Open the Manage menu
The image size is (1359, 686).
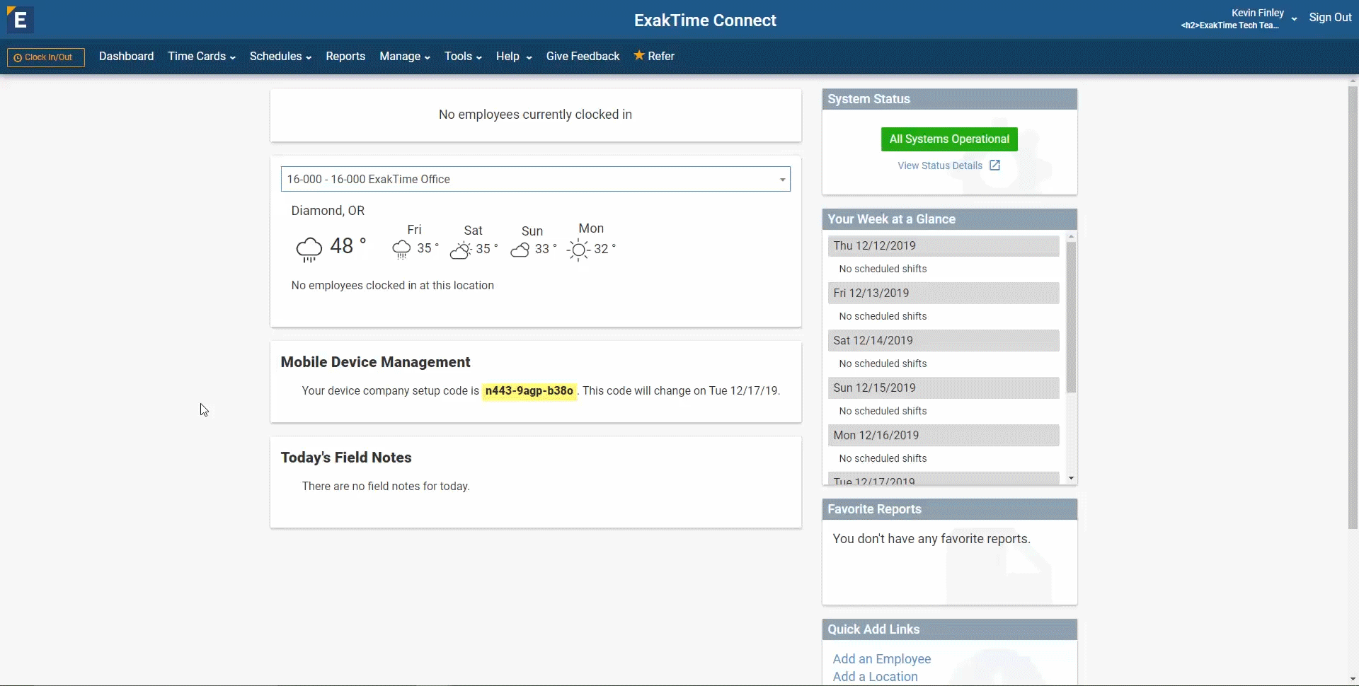tap(404, 57)
